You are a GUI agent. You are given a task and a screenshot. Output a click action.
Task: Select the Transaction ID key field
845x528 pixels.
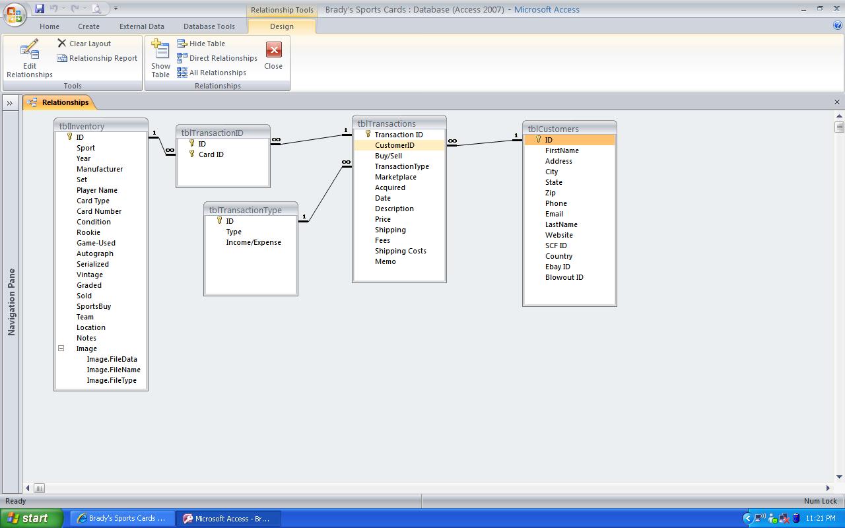point(399,135)
